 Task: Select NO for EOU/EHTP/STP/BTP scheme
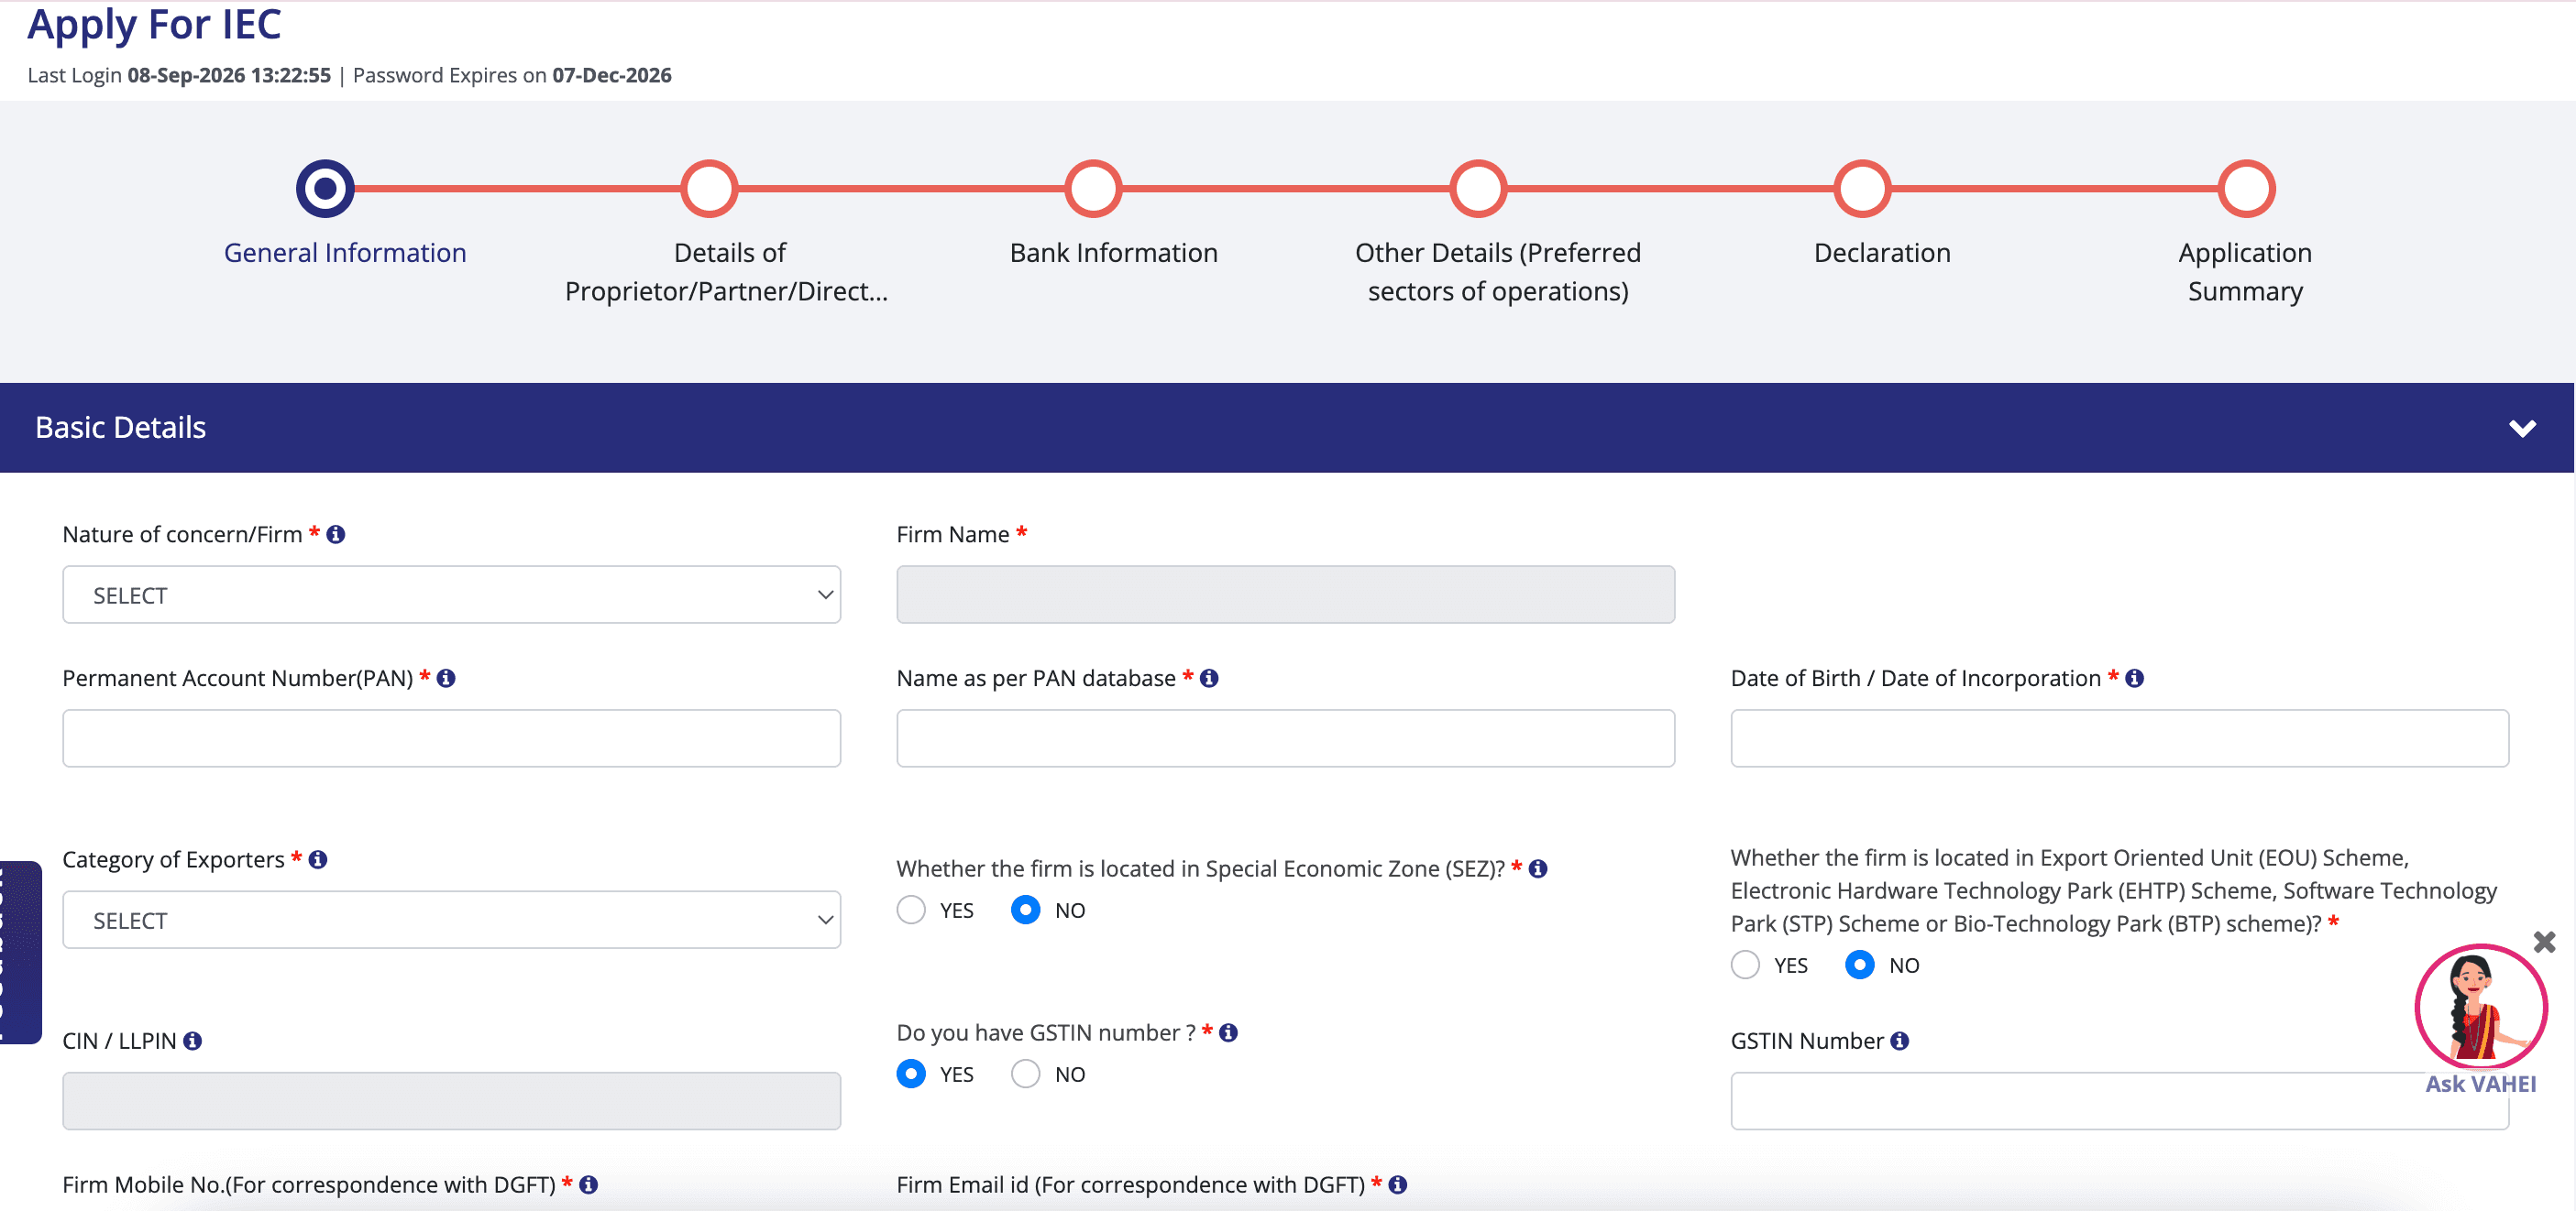tap(1860, 966)
